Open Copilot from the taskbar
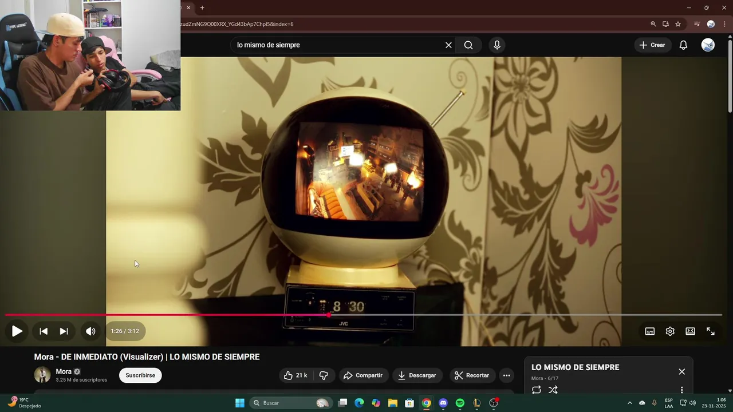Screen dimensions: 733x412 click(x=376, y=403)
